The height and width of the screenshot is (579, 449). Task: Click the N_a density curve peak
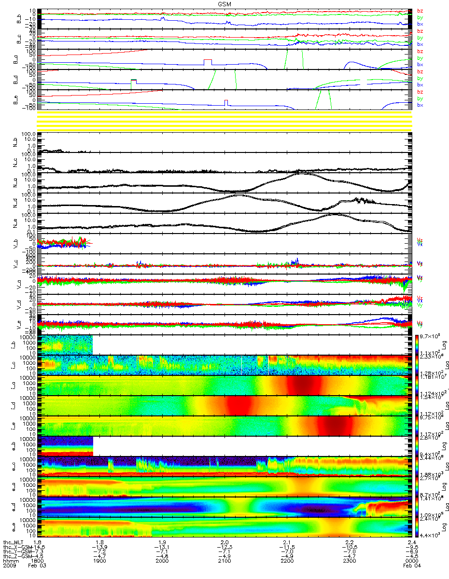tap(302, 174)
